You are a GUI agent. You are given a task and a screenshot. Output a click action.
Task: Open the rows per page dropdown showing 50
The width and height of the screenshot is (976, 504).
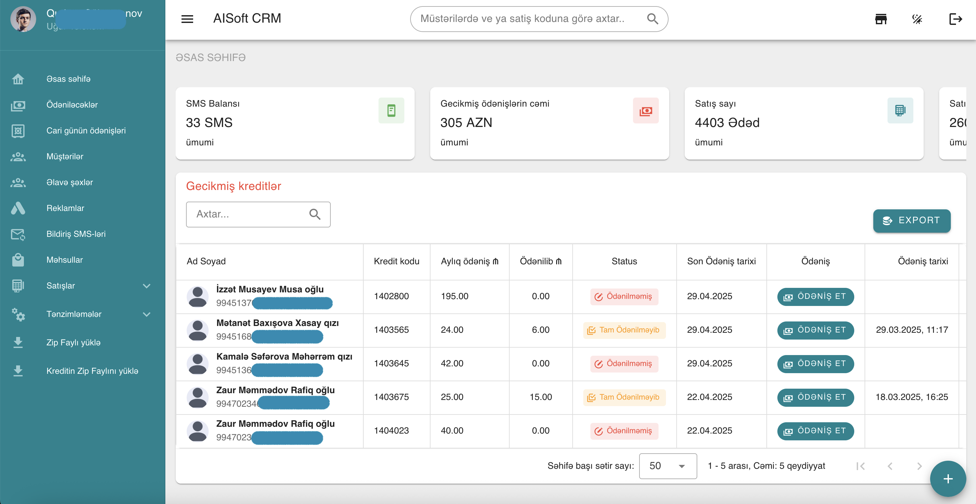(668, 466)
